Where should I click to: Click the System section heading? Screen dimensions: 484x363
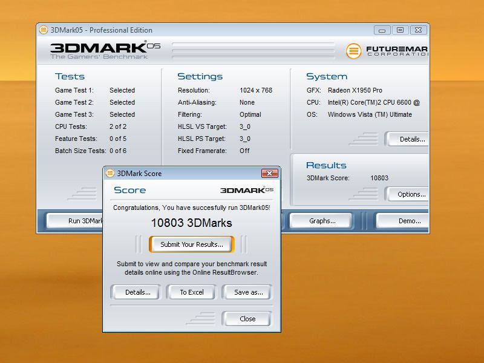pyautogui.click(x=327, y=77)
